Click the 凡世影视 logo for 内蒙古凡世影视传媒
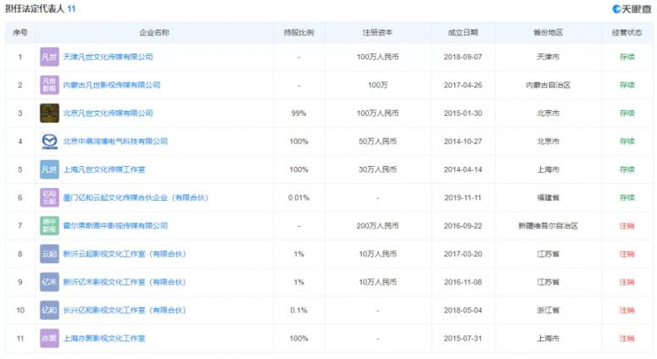The image size is (657, 359). [x=49, y=85]
